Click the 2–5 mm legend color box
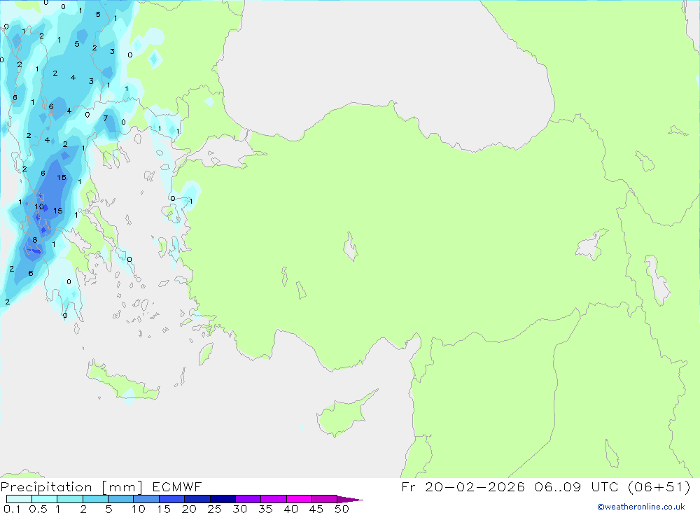 [95, 499]
